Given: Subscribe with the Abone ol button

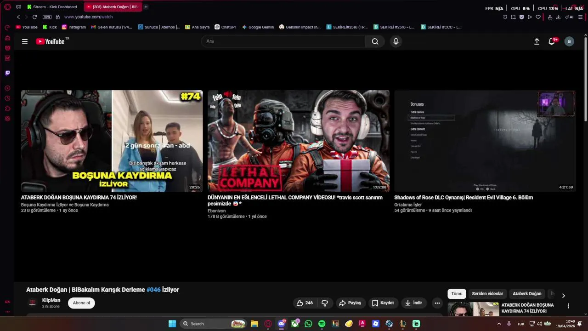Looking at the screenshot, I should [81, 303].
